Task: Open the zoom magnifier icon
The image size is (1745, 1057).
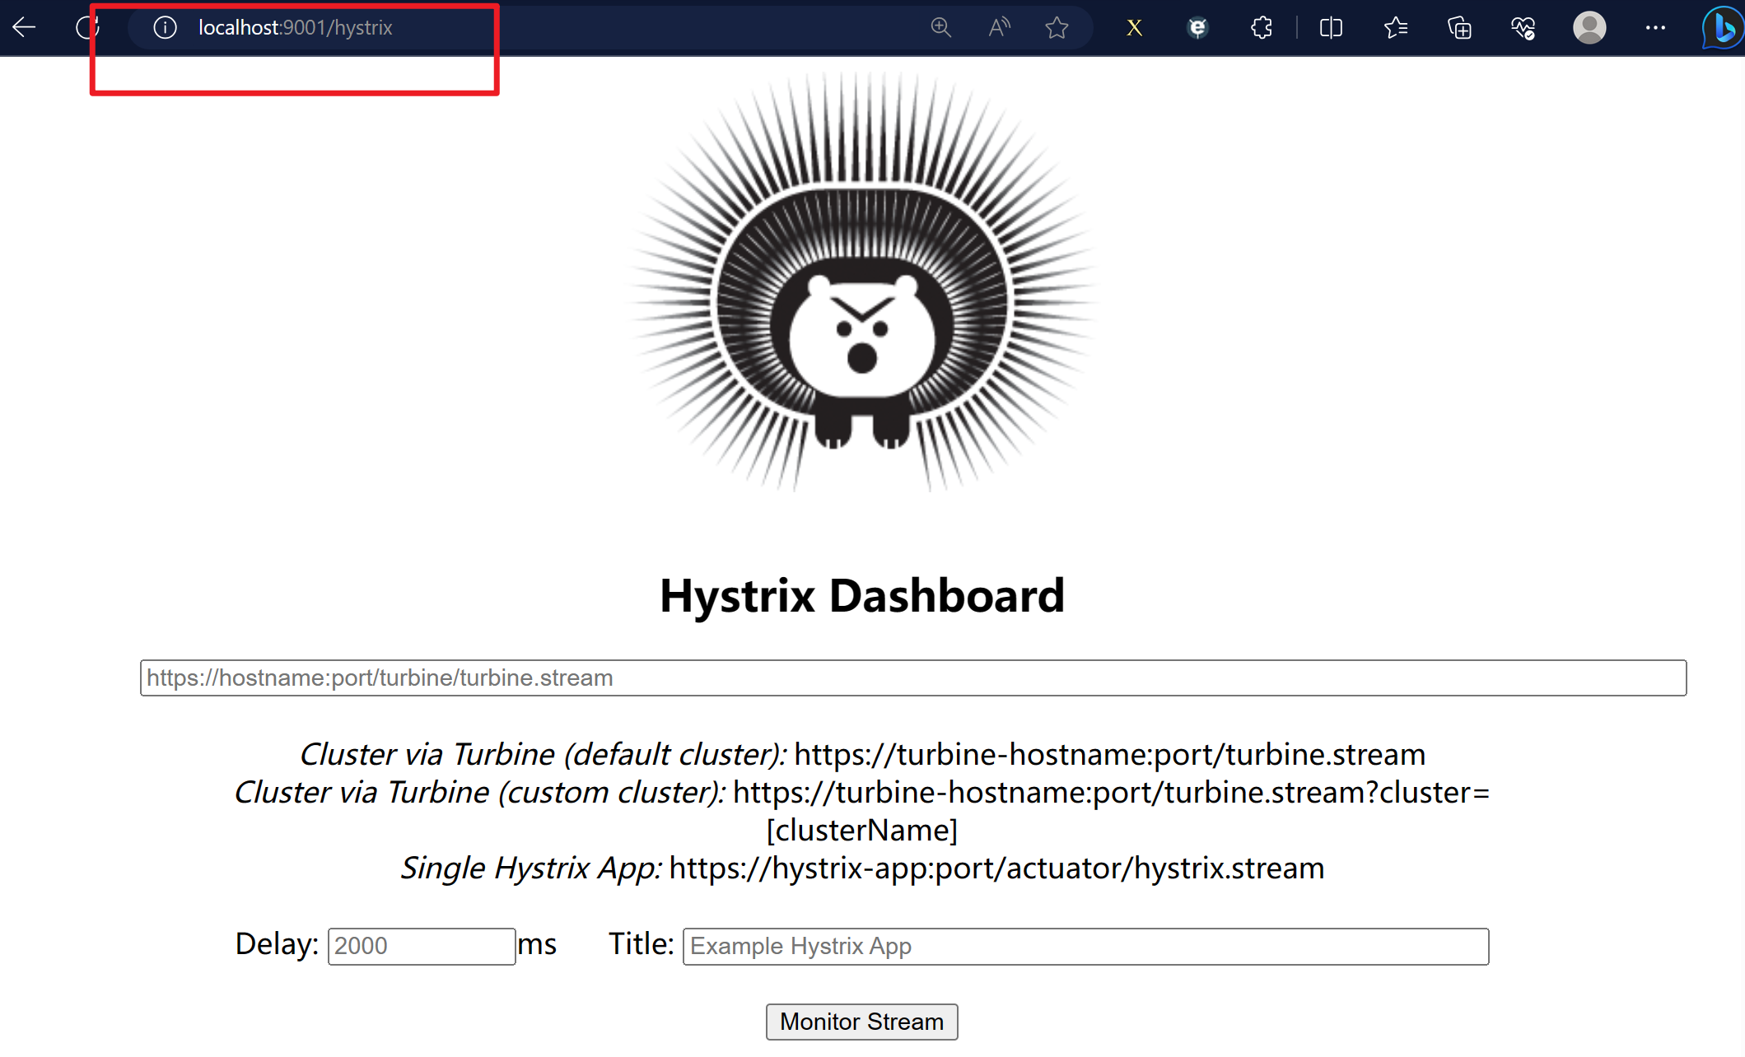Action: (940, 27)
